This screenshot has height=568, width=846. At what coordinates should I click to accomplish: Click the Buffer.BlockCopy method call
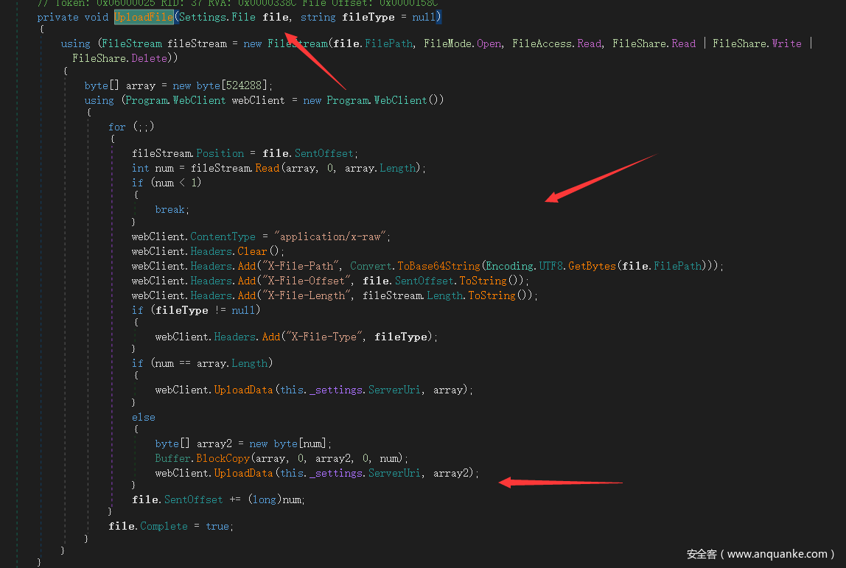click(x=211, y=458)
